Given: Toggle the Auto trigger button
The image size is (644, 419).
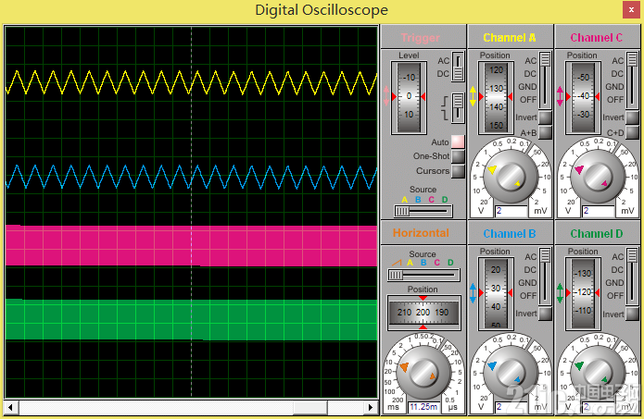Looking at the screenshot, I should tap(458, 142).
